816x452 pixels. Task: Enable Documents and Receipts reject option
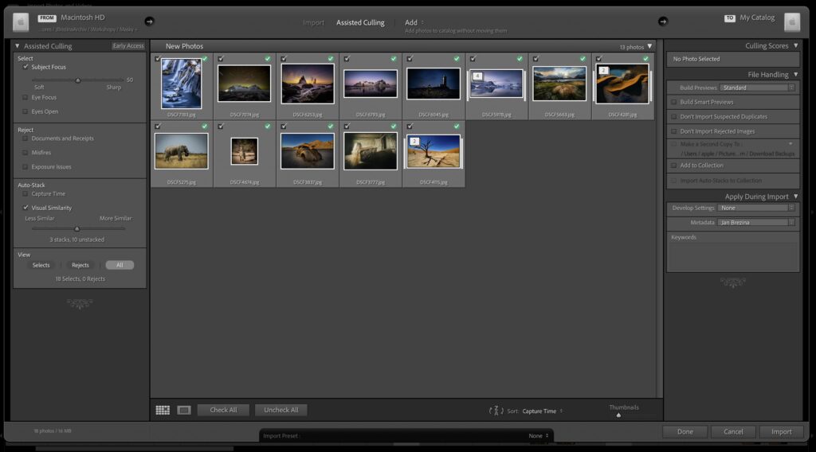point(25,138)
